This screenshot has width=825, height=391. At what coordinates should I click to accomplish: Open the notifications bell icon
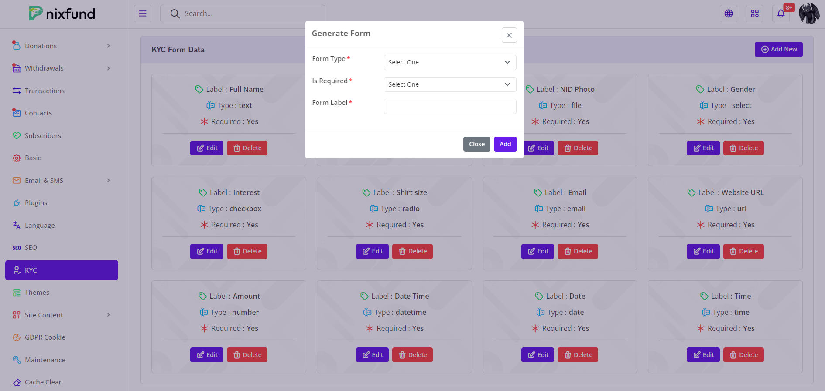tap(780, 13)
